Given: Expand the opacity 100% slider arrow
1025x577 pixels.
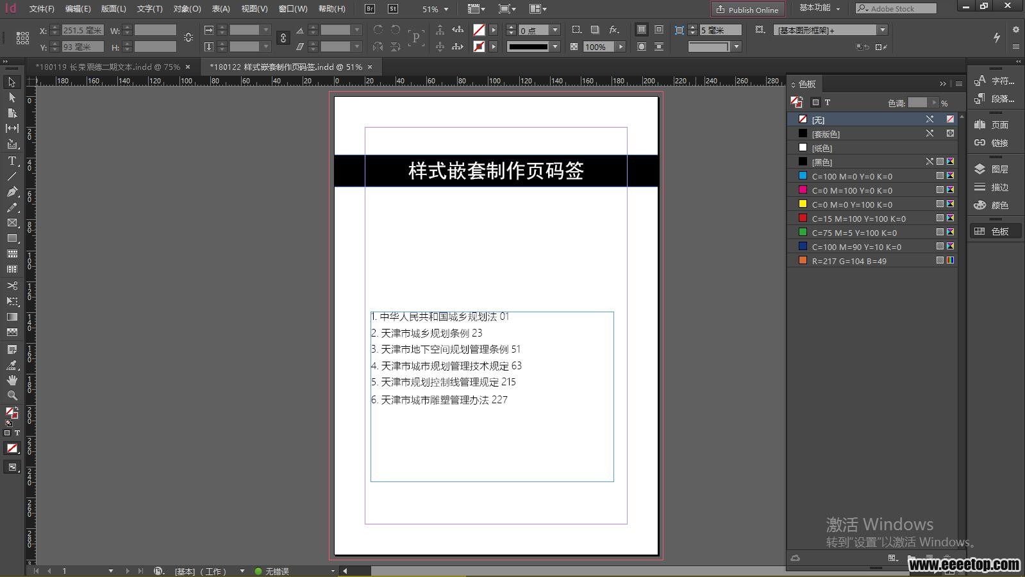Looking at the screenshot, I should [x=621, y=47].
